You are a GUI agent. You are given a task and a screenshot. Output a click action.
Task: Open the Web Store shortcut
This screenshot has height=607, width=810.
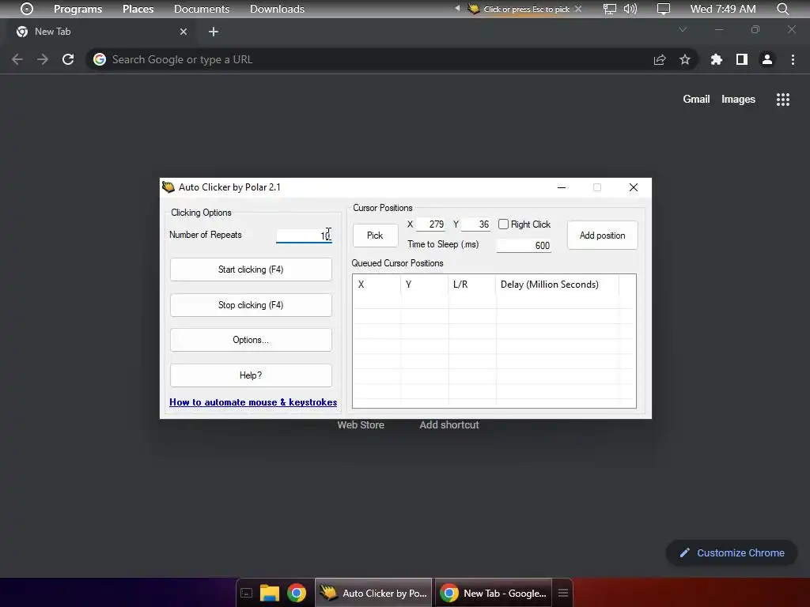click(361, 424)
